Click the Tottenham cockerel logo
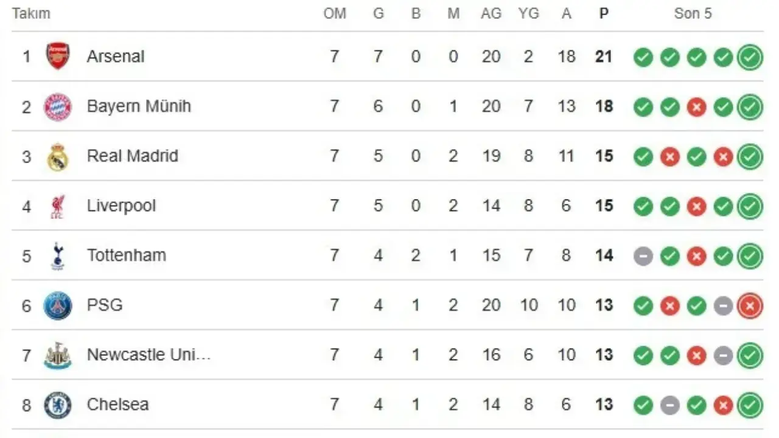Screen dimensions: 779x438 [x=58, y=256]
